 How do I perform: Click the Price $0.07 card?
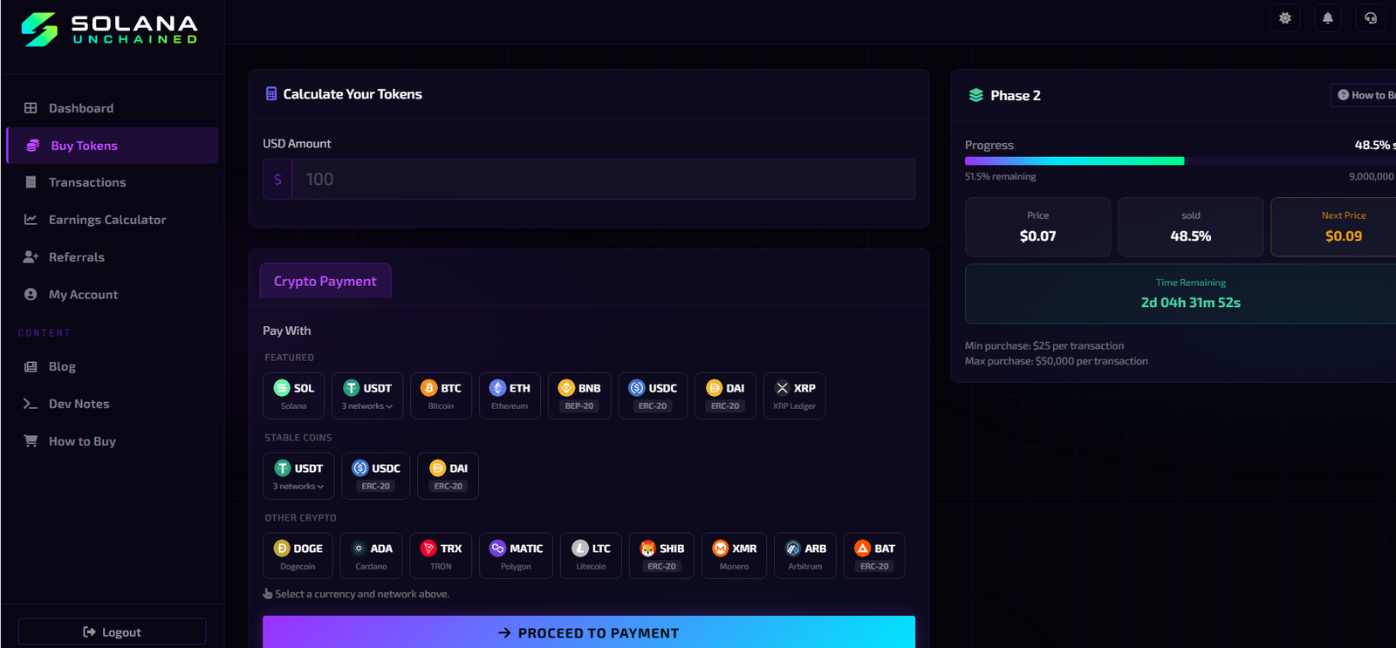point(1037,227)
